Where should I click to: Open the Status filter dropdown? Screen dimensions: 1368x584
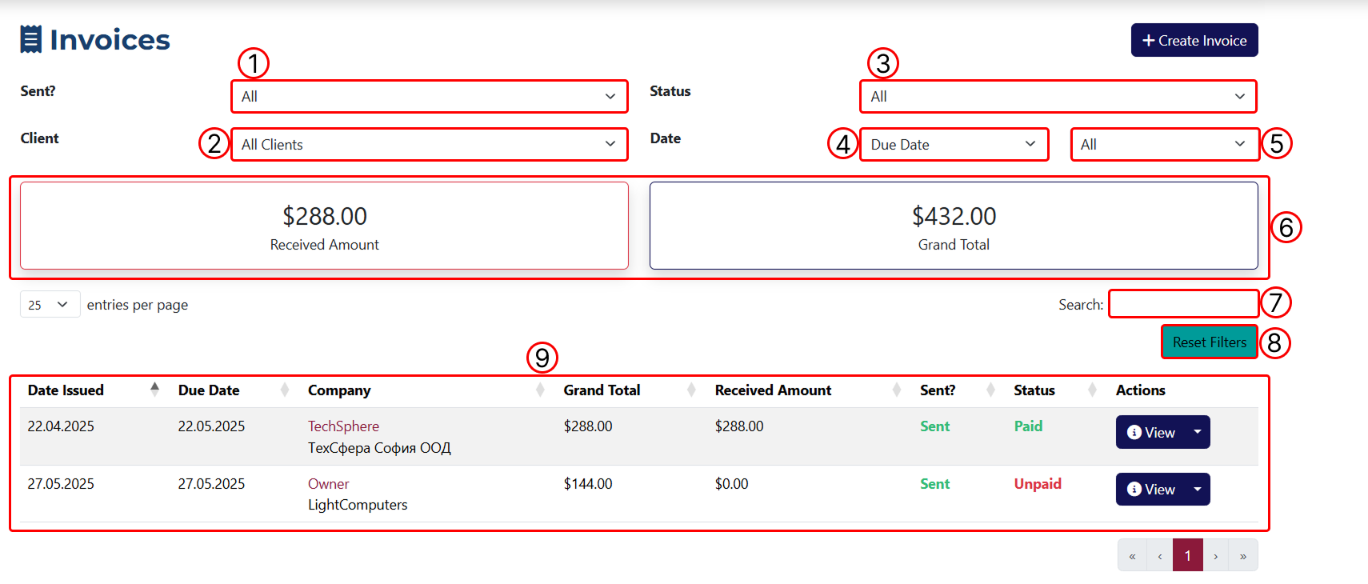pyautogui.click(x=1058, y=97)
